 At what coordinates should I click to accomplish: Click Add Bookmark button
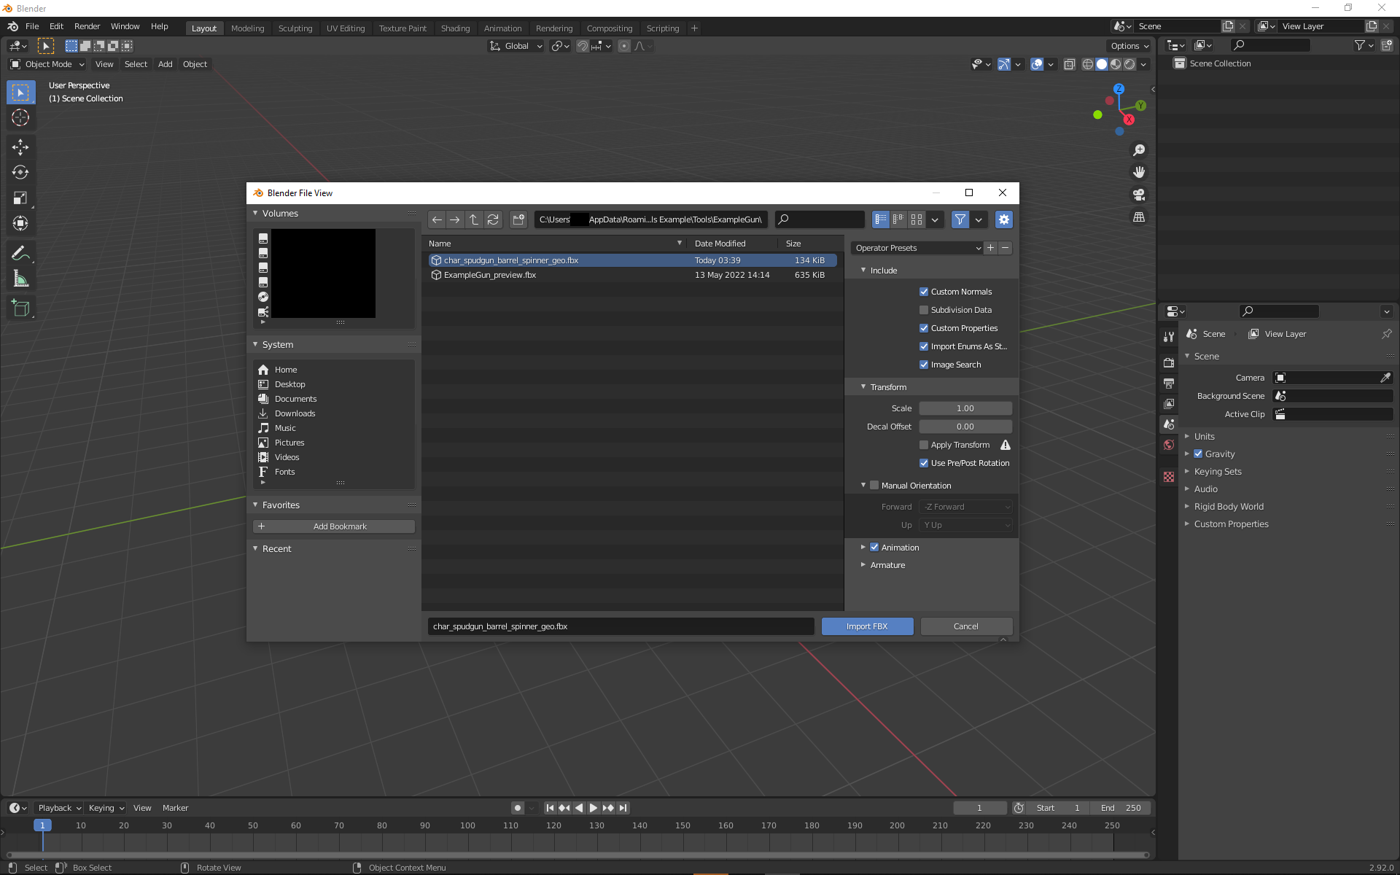[x=334, y=526]
